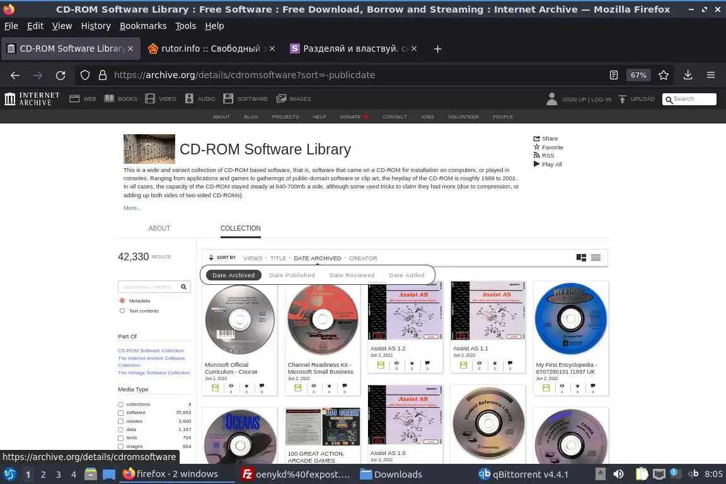Viewport: 726px width, 484px height.
Task: Open the taskbar start menu icon
Action: click(9, 474)
